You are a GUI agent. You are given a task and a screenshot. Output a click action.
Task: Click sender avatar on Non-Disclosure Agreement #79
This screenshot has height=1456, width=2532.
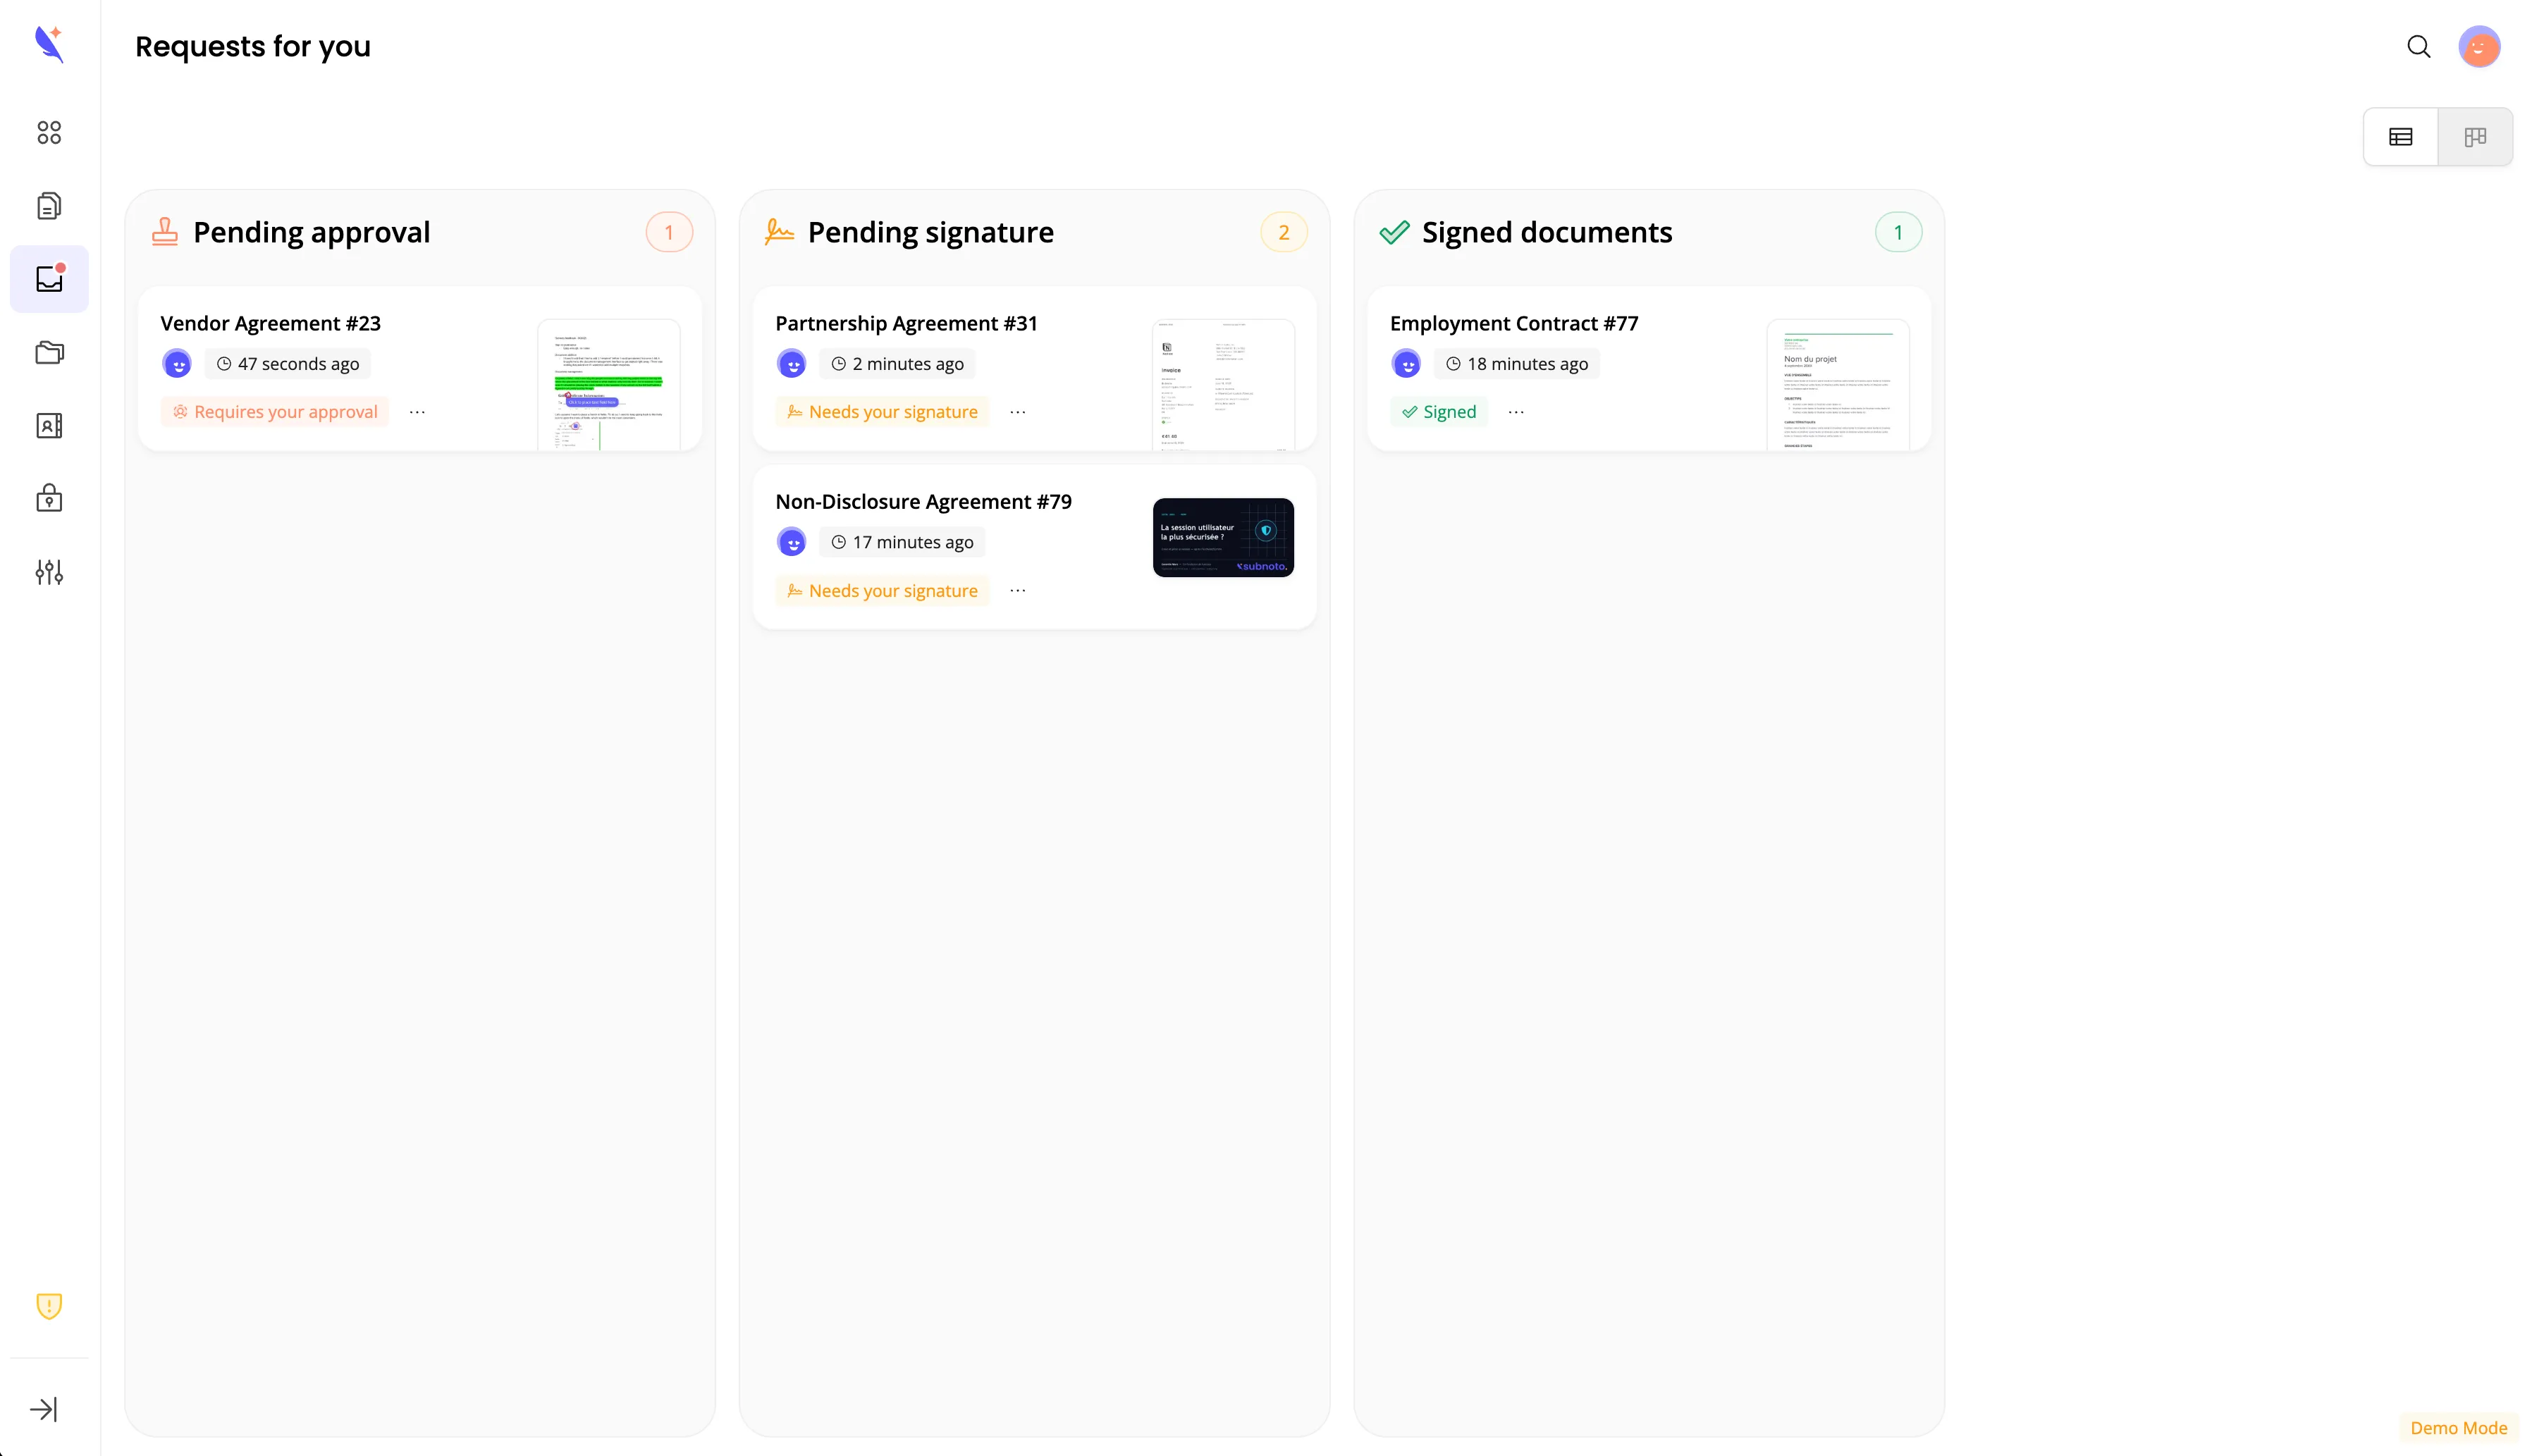click(791, 542)
